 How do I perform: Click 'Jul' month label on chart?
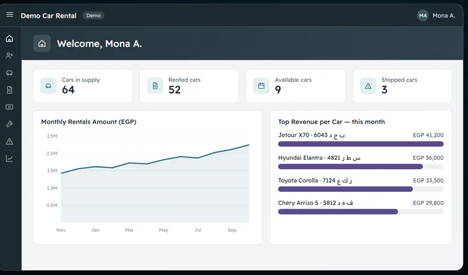click(x=198, y=230)
